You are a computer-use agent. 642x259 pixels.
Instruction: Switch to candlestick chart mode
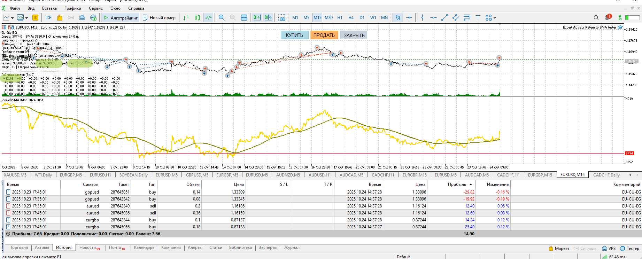click(198, 18)
